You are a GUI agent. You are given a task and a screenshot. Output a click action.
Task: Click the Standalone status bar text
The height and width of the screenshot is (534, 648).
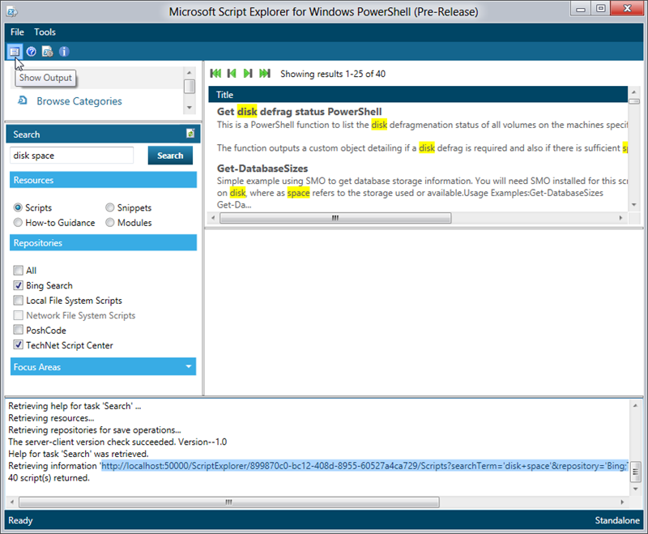tap(617, 520)
